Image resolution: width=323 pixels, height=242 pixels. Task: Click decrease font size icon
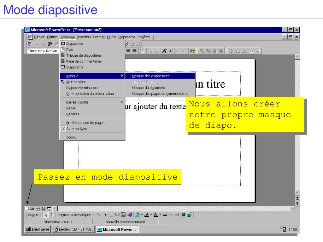171,51
